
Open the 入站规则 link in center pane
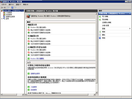click(x=34, y=87)
